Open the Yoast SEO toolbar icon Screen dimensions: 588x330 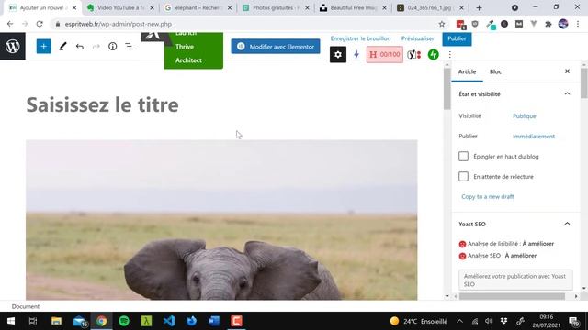pyautogui.click(x=414, y=55)
